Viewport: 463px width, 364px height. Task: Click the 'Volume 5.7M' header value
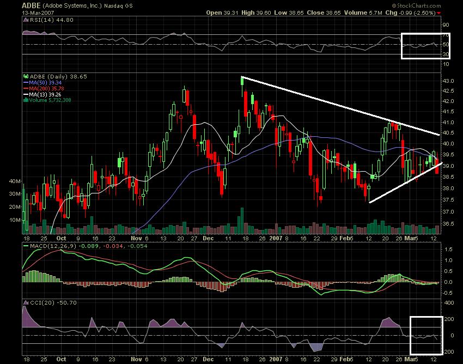click(363, 13)
